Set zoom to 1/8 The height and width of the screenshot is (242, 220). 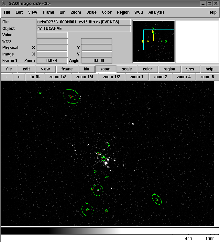(58, 77)
